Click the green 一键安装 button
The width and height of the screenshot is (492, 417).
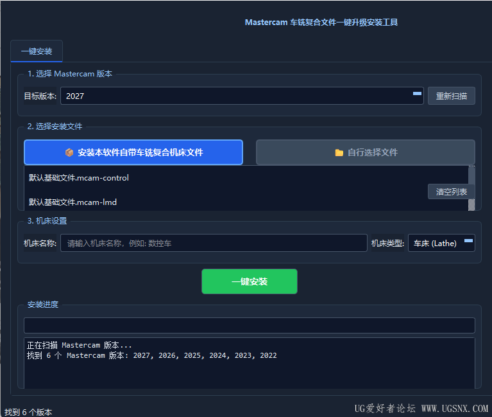tap(250, 281)
